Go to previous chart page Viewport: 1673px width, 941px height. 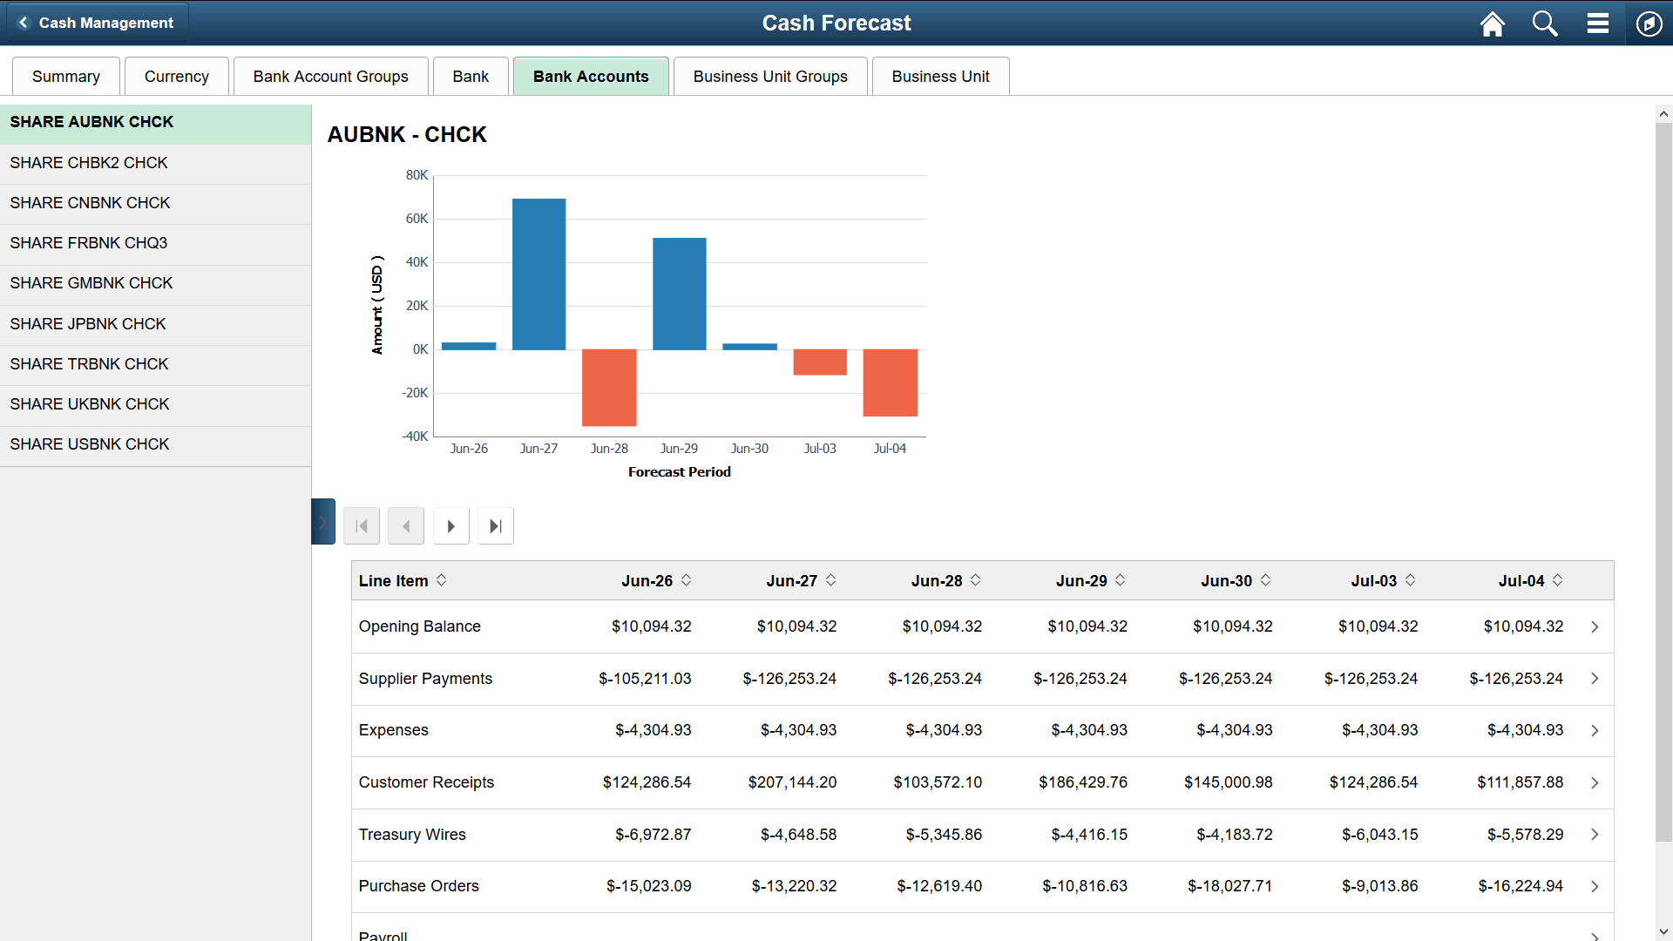(x=405, y=525)
